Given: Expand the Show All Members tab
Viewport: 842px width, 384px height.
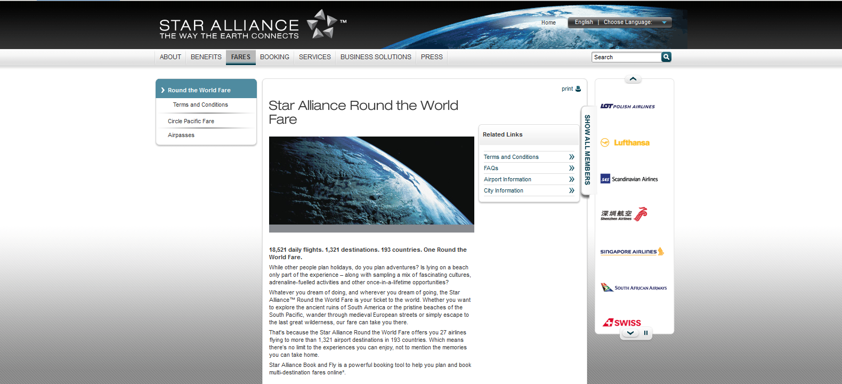Looking at the screenshot, I should (x=587, y=150).
